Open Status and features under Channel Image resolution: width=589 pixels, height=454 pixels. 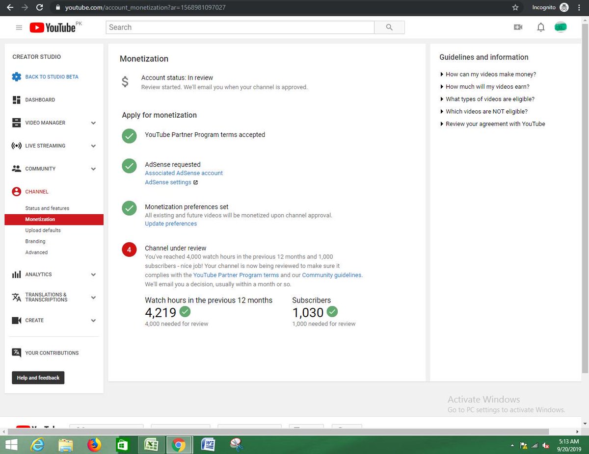pyautogui.click(x=47, y=208)
